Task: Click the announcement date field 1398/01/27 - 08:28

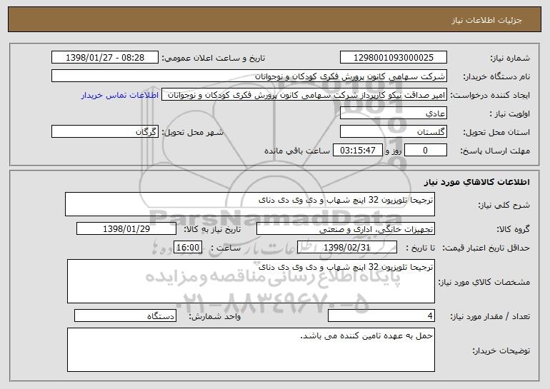Action: click(105, 57)
